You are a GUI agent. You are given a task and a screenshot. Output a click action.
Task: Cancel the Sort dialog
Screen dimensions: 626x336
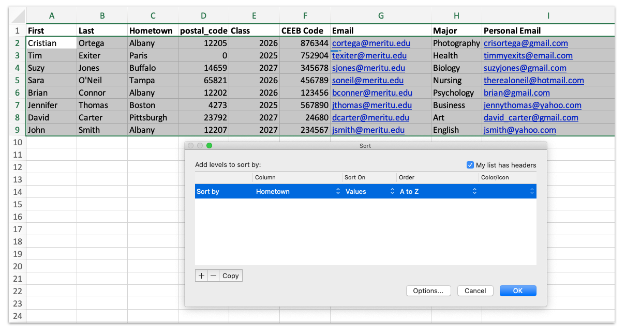[475, 291]
